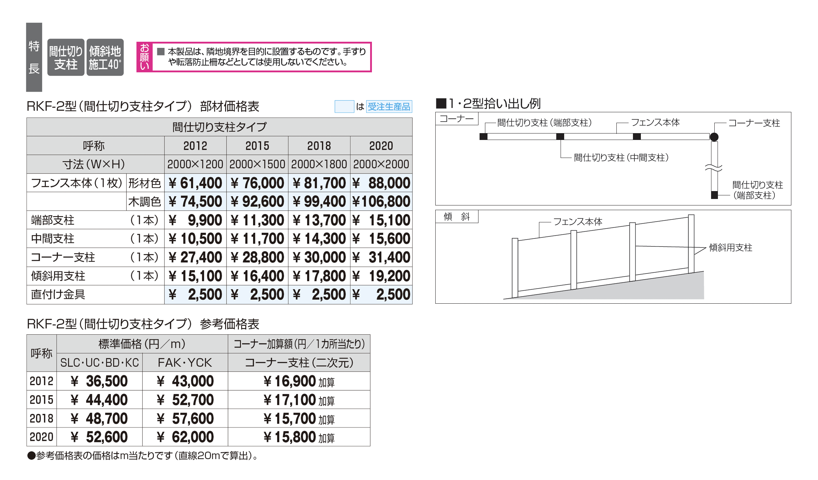
Task: Click the 2018 row label in reference table
Action: [41, 418]
